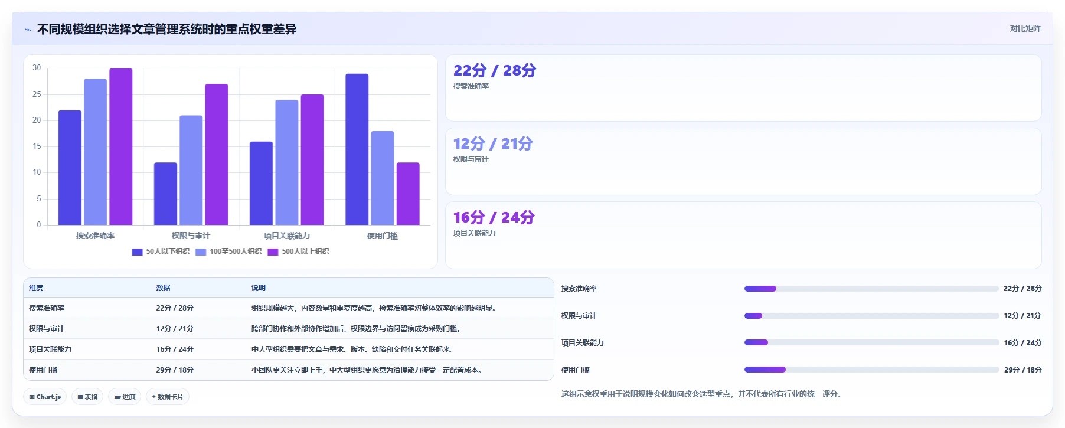This screenshot has height=428, width=1065.
Task: Click the footnote starting 这组示意权重
Action: (x=701, y=394)
